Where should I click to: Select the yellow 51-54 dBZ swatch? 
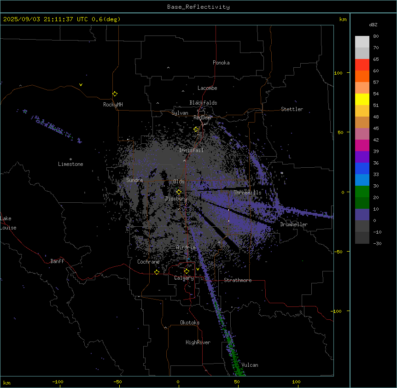coord(362,99)
